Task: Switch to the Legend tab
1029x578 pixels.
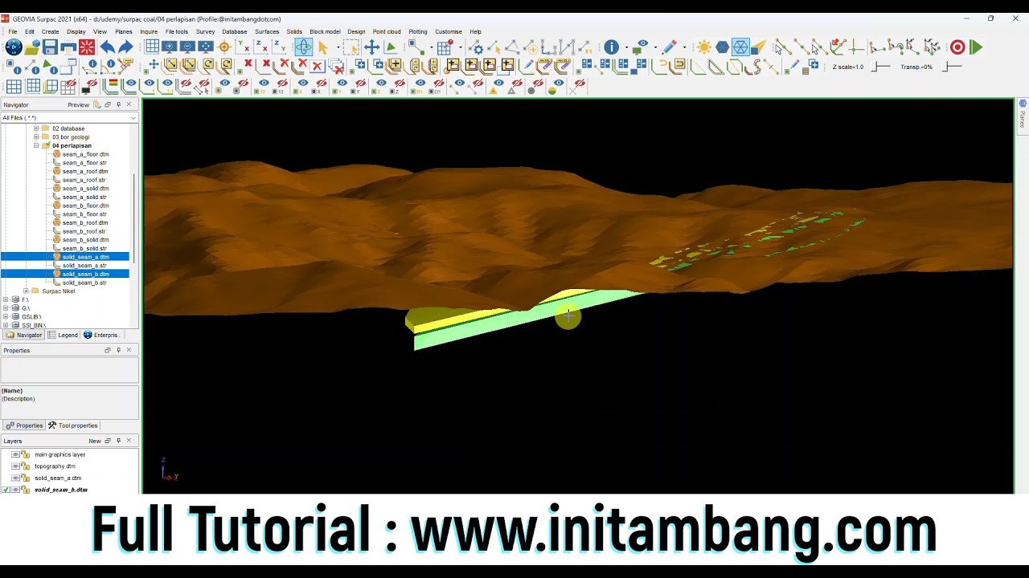Action: click(x=64, y=335)
